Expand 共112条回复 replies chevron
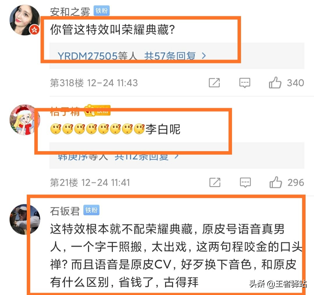Viewport: 314px width, 295px height. tap(176, 156)
